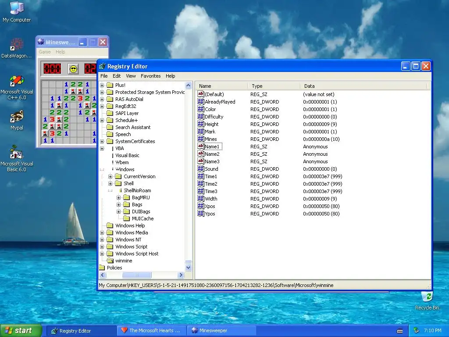Screen dimensions: 449x337
Task: Click the Ypos value icon
Action: click(200, 213)
